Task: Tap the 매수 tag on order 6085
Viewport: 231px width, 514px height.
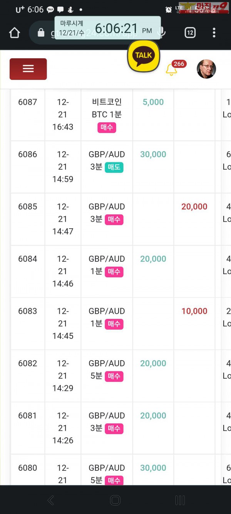Action: [114, 219]
